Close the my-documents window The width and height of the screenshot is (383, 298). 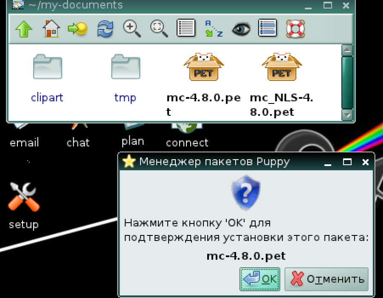(x=346, y=5)
